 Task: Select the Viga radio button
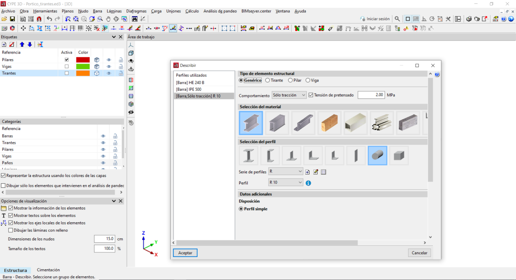click(x=308, y=80)
